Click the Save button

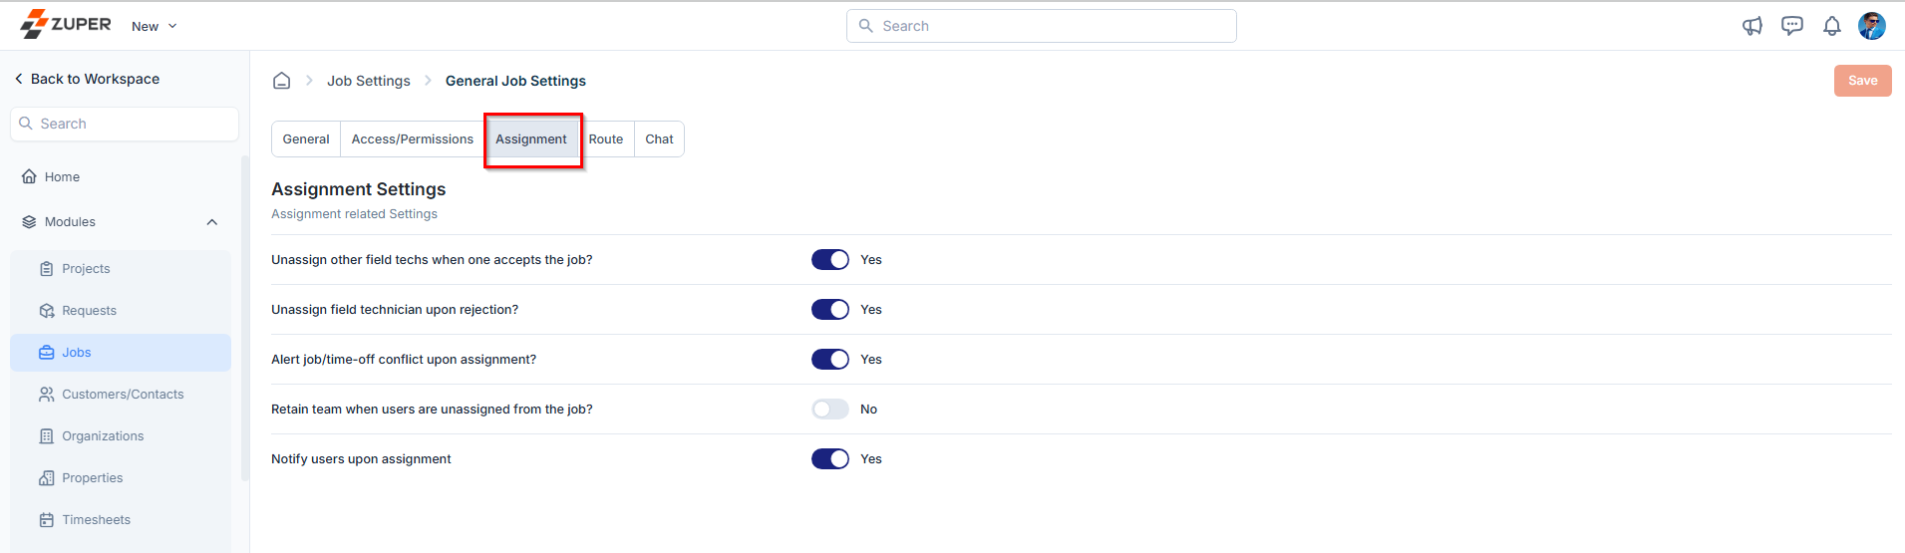pyautogui.click(x=1861, y=81)
